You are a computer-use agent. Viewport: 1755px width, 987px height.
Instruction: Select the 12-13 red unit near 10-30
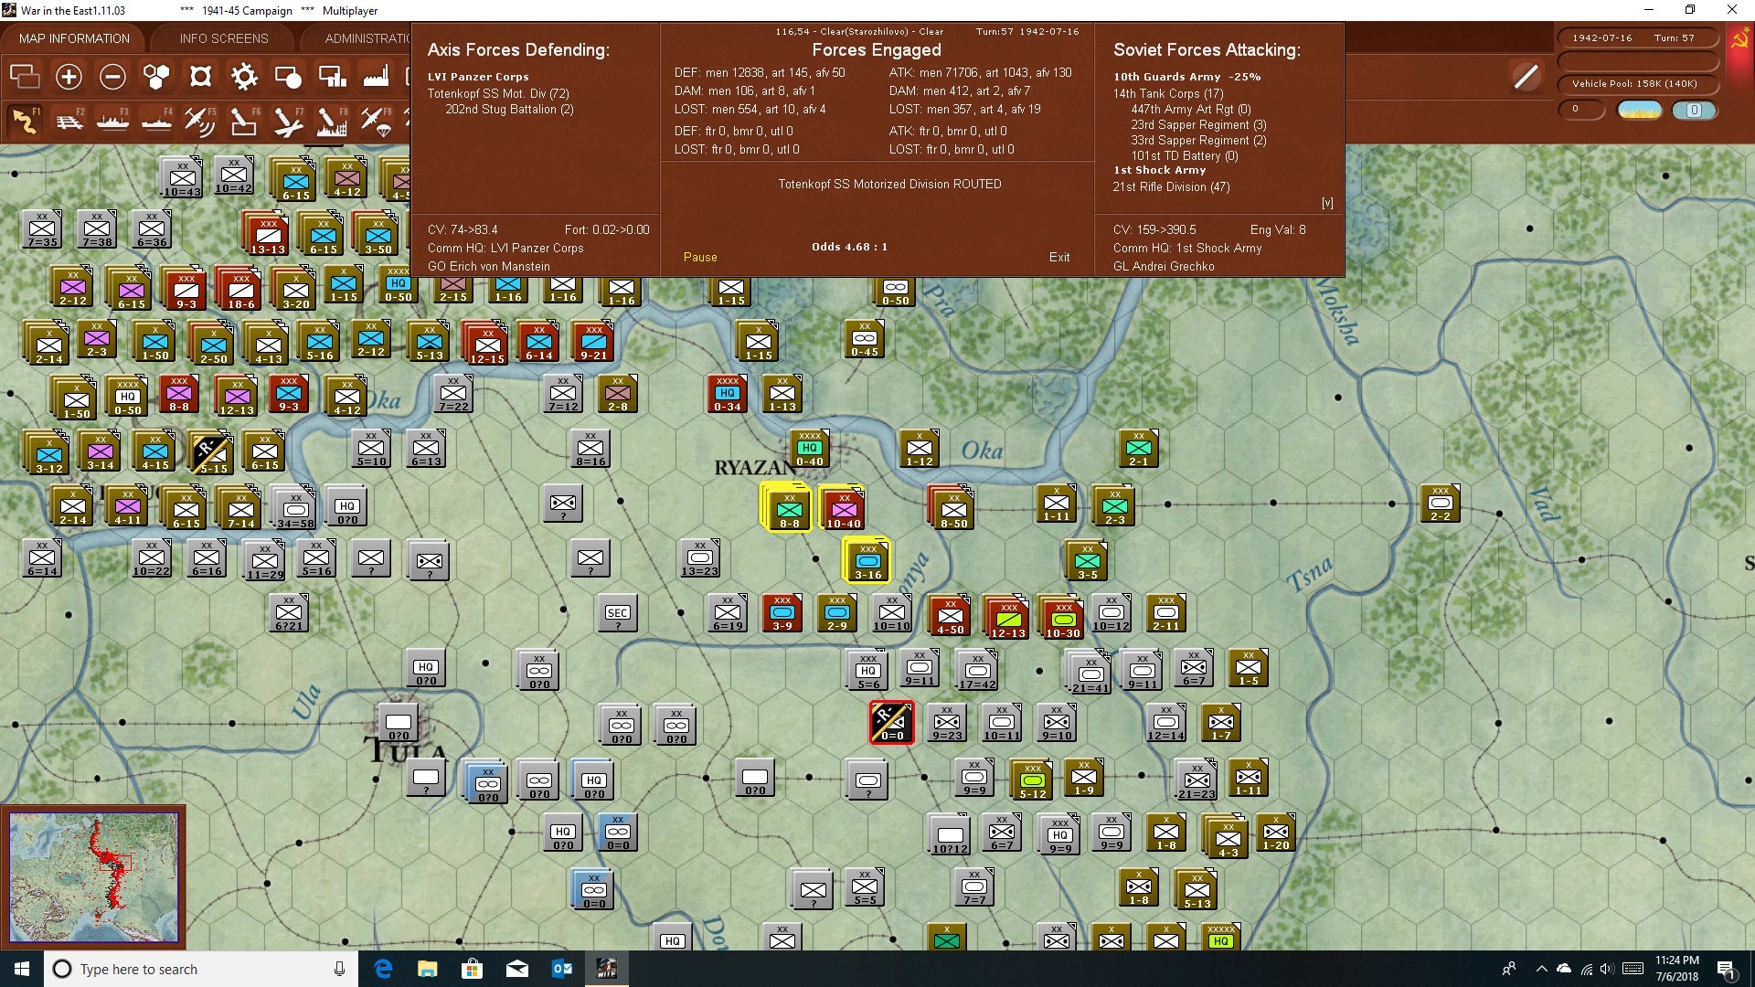pos(1007,616)
